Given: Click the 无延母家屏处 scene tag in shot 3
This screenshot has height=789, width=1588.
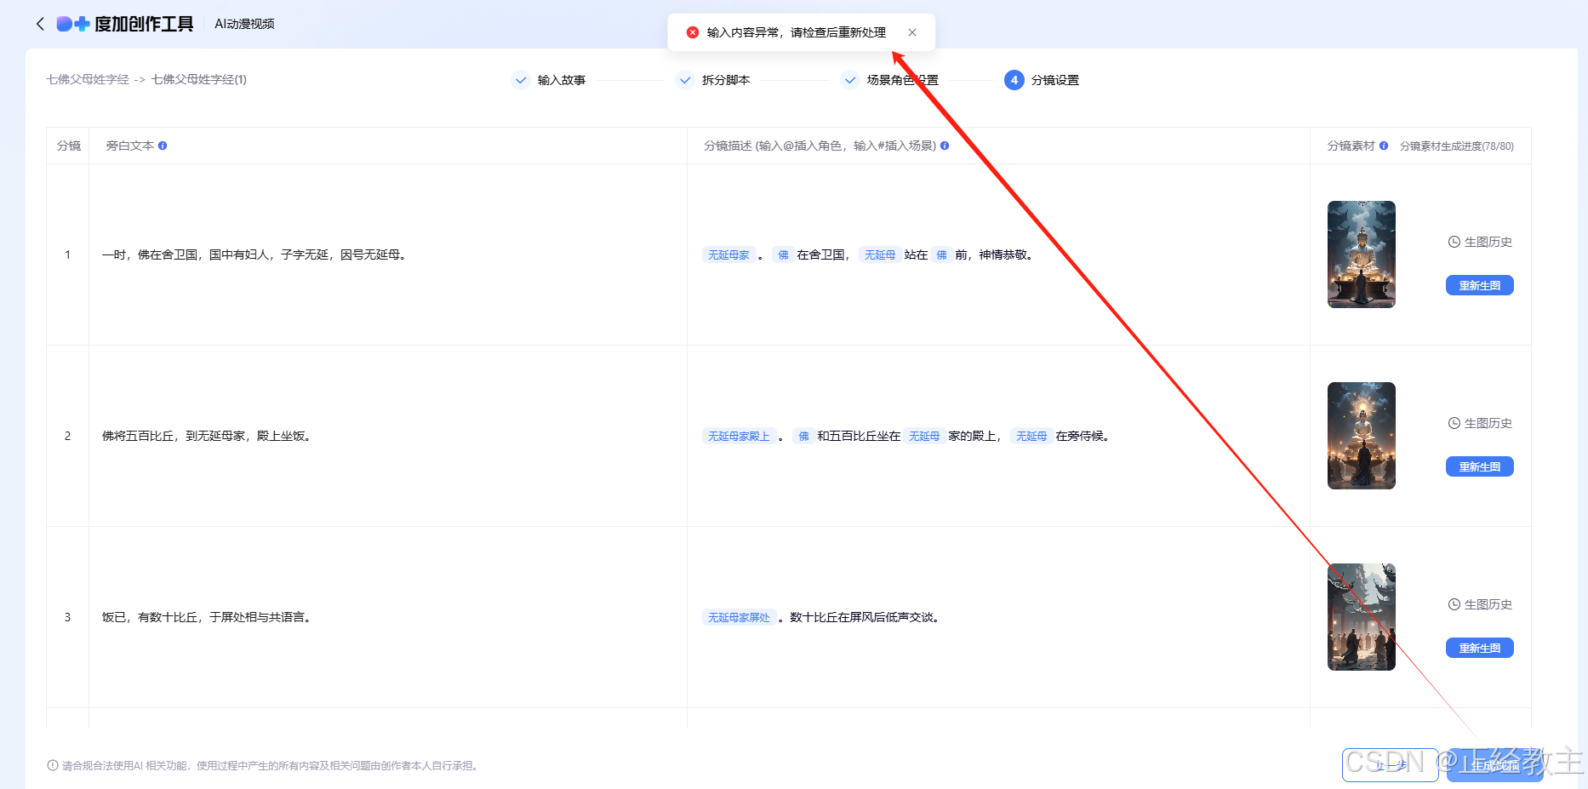Looking at the screenshot, I should (x=739, y=617).
